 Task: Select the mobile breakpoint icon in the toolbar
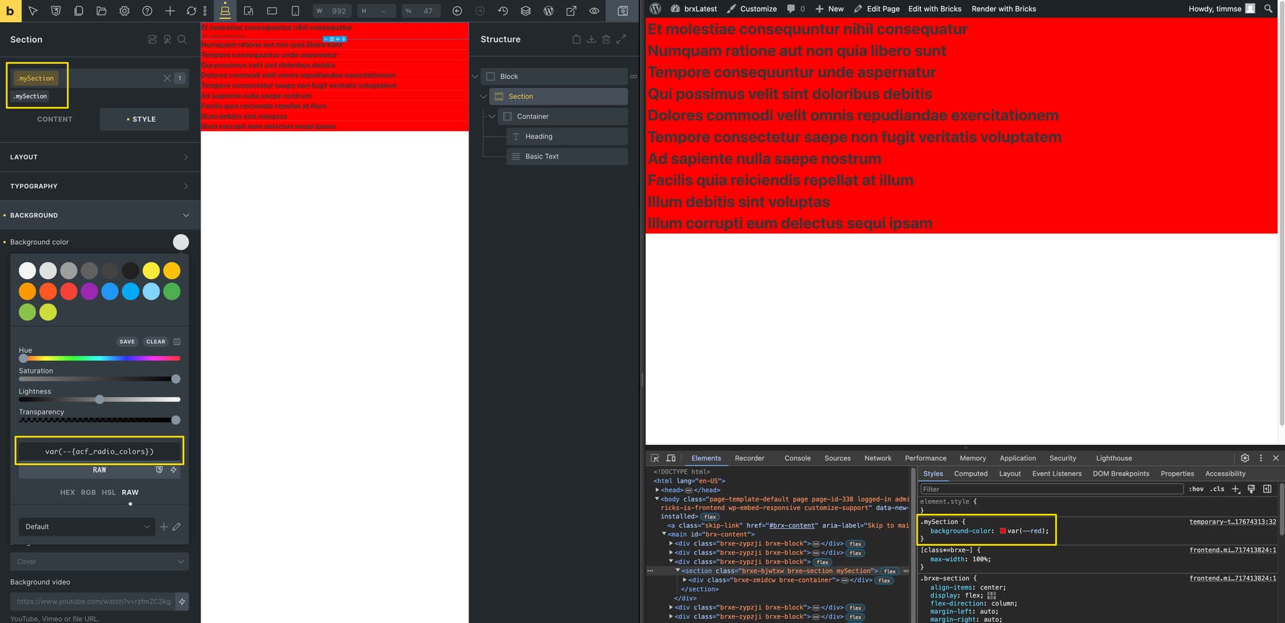click(294, 11)
